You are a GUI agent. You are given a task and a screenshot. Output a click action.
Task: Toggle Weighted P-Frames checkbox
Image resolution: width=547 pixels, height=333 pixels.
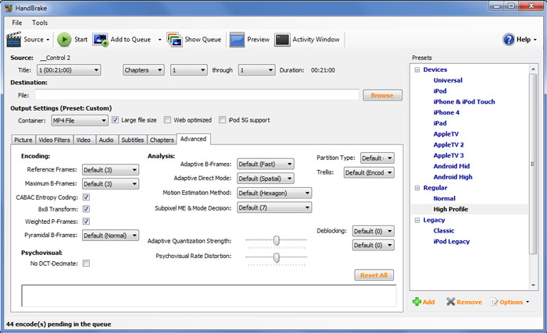[x=86, y=221]
